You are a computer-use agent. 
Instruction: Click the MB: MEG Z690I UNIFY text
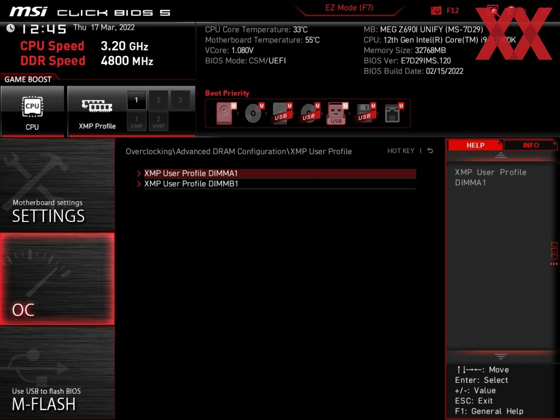pyautogui.click(x=423, y=30)
